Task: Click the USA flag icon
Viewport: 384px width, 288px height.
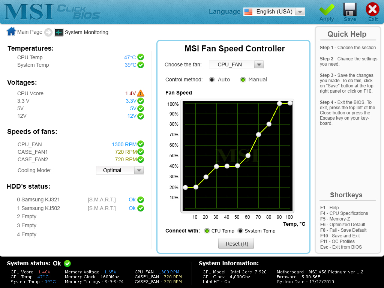Action: coord(248,12)
